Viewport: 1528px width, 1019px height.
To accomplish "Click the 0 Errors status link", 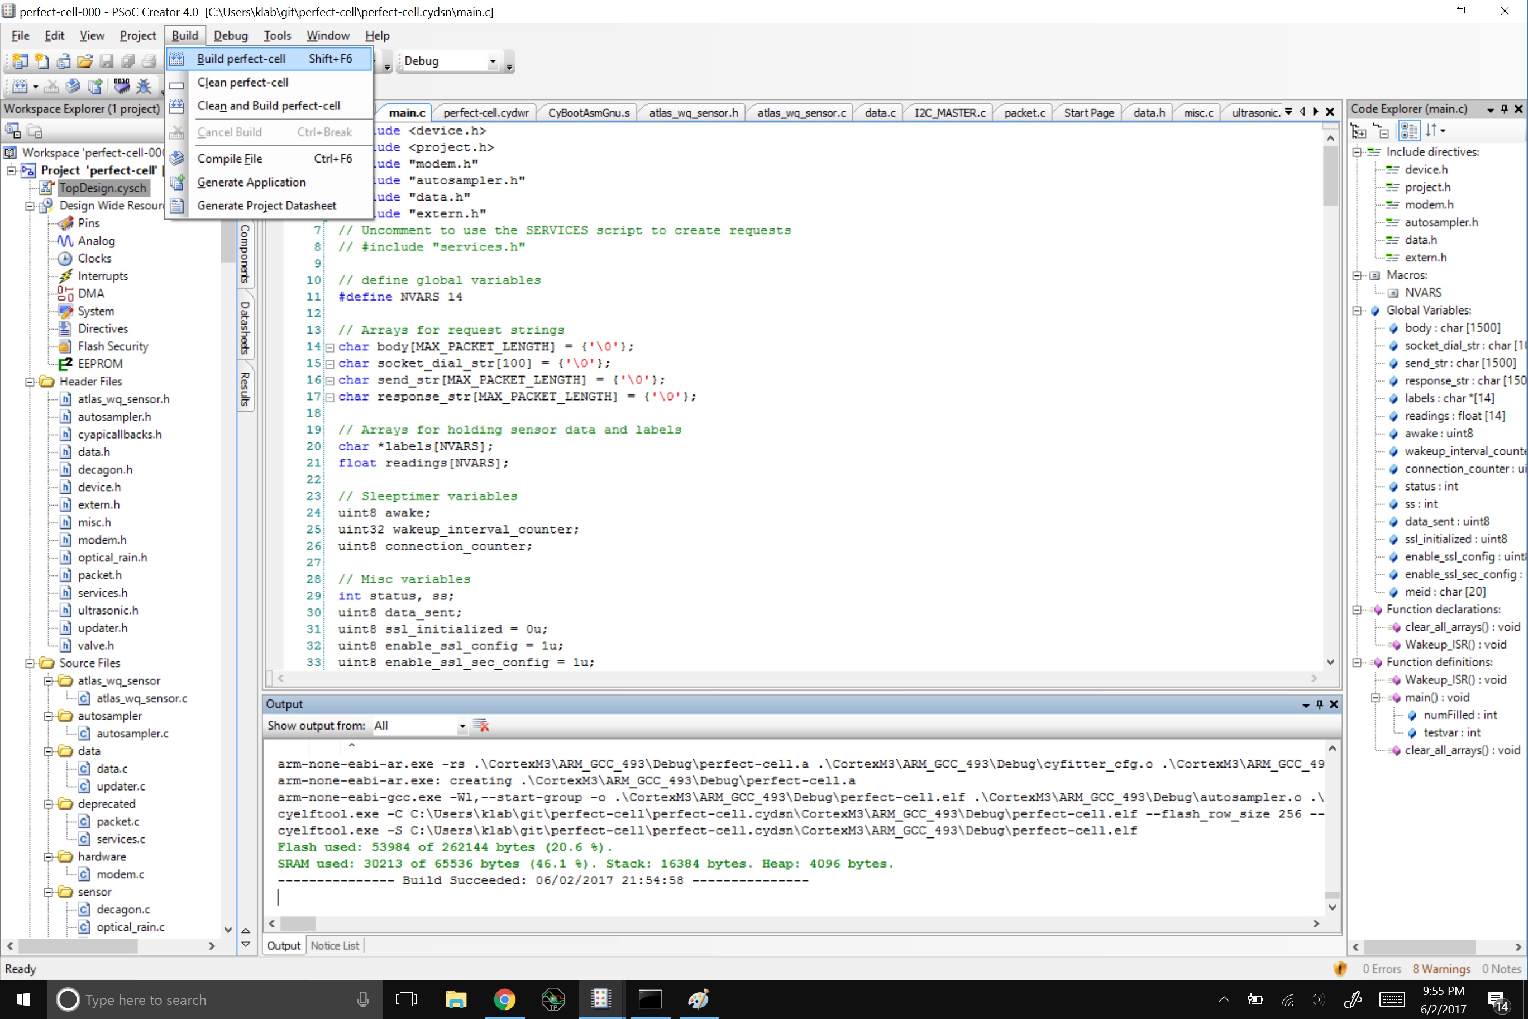I will (x=1382, y=968).
